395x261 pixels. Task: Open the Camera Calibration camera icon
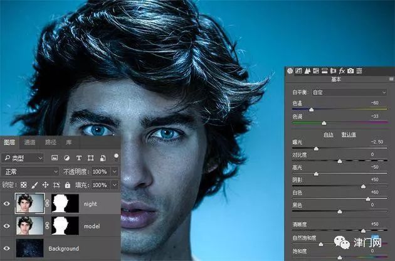(350, 71)
